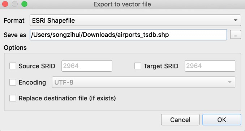Enable the Target SRID checkbox
The image size is (245, 131).
tap(138, 66)
